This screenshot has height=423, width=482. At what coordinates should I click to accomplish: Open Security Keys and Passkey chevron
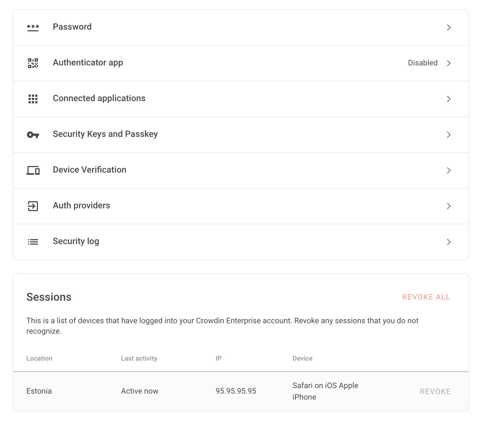tap(449, 135)
